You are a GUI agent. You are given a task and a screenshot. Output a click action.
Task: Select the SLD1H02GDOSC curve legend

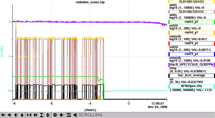[191, 12]
